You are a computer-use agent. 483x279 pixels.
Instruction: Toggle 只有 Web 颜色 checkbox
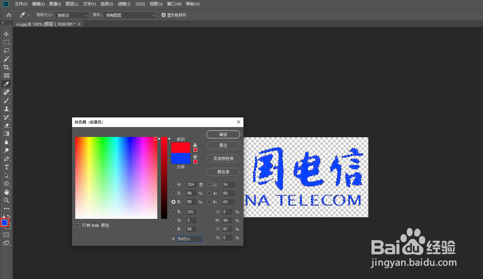click(77, 225)
